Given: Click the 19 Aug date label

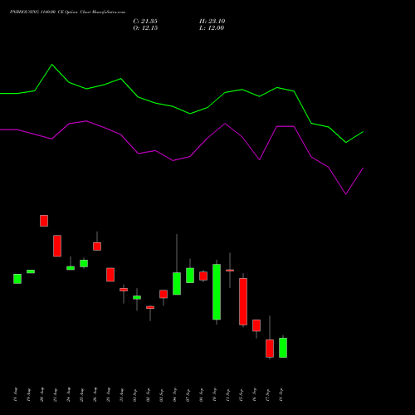Looking at the screenshot, I should [x=29, y=395].
